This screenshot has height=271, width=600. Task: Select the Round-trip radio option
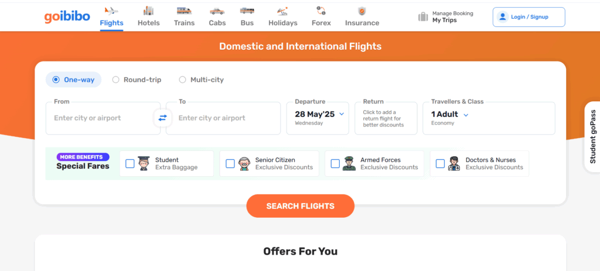pos(116,80)
